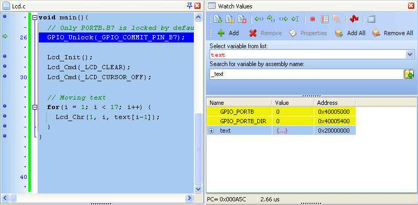418x205 pixels.
Task: Click the {...} value of text variable
Action: click(281, 131)
